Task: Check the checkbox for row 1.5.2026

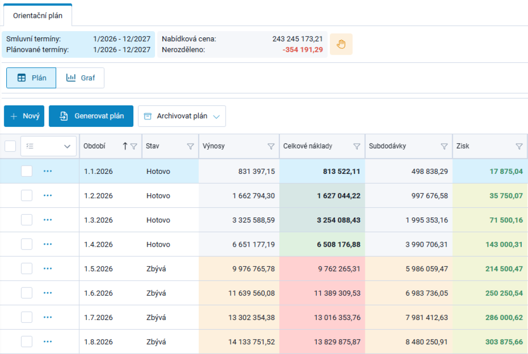Action: pos(26,269)
